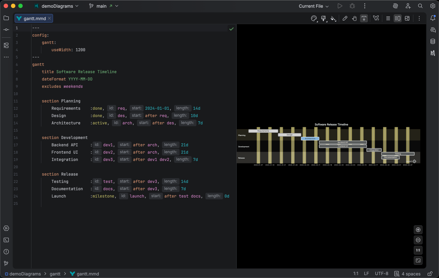This screenshot has height=278, width=439.
Task: Open the demoDiagrams project dropdown
Action: [56, 6]
